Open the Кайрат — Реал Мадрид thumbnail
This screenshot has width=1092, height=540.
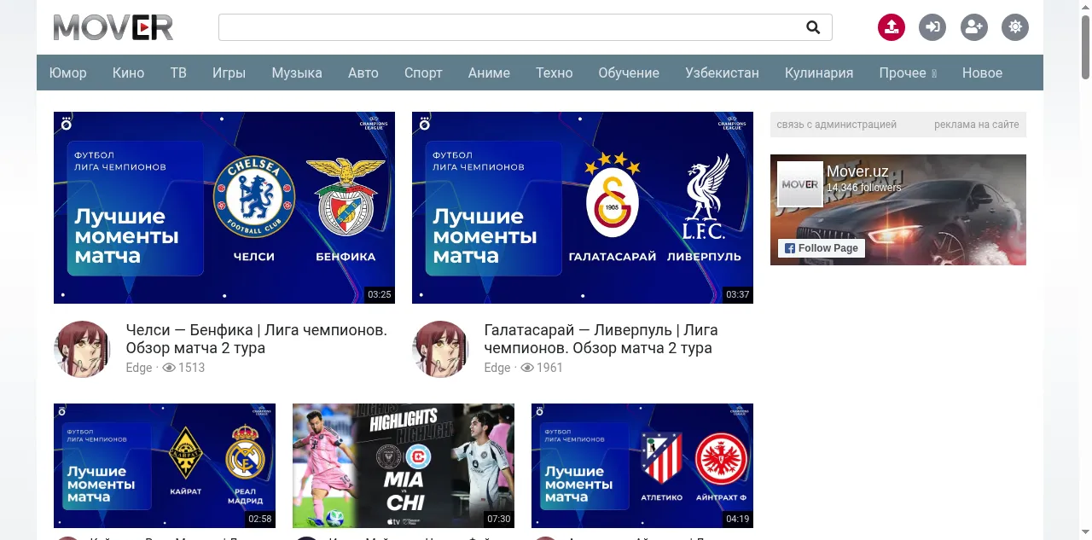165,466
